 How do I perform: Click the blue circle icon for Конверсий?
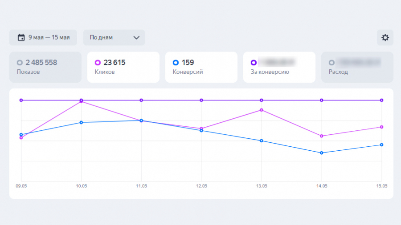click(x=176, y=63)
